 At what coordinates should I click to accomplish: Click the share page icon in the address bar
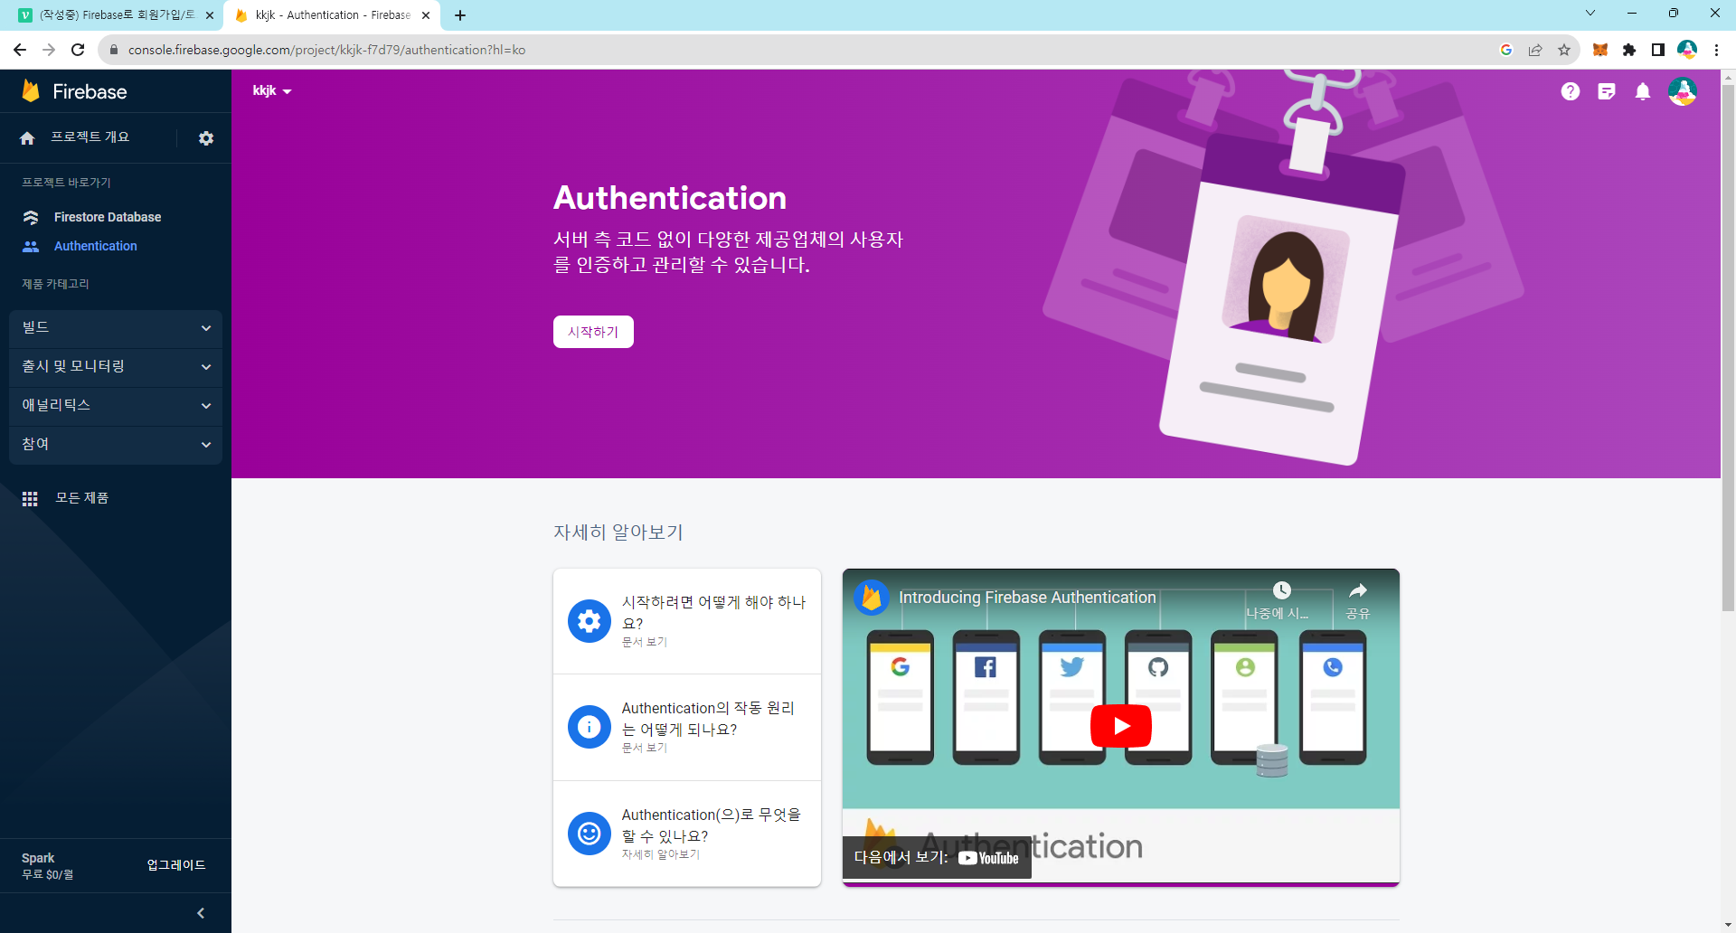(x=1535, y=50)
